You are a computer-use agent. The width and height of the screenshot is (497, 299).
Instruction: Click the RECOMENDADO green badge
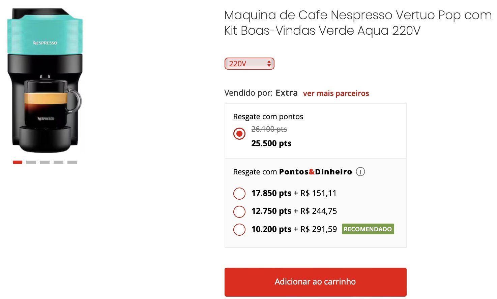pyautogui.click(x=368, y=229)
